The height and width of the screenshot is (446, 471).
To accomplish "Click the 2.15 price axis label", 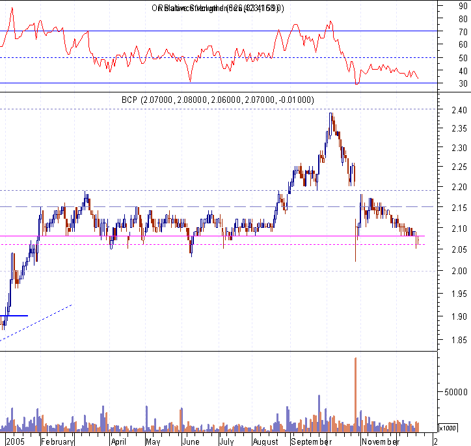I will pos(459,208).
